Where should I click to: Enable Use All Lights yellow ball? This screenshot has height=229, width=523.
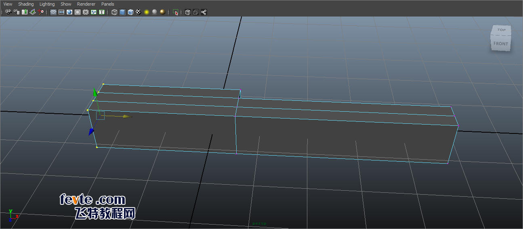click(x=147, y=12)
